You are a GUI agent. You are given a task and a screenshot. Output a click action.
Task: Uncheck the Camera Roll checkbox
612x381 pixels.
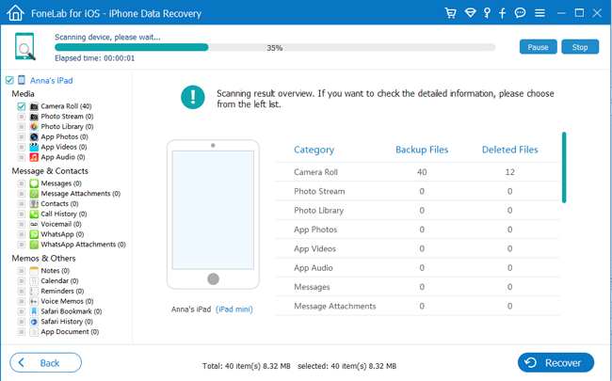tap(22, 106)
